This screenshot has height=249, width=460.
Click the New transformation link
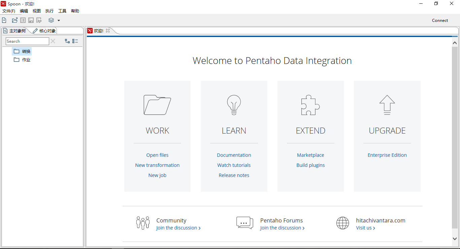point(157,165)
